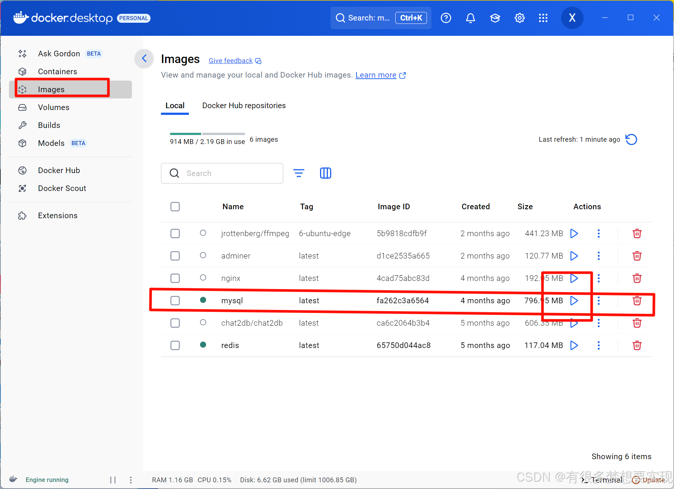Viewport: 674px width, 489px height.
Task: Click the images Search field
Action: [222, 173]
